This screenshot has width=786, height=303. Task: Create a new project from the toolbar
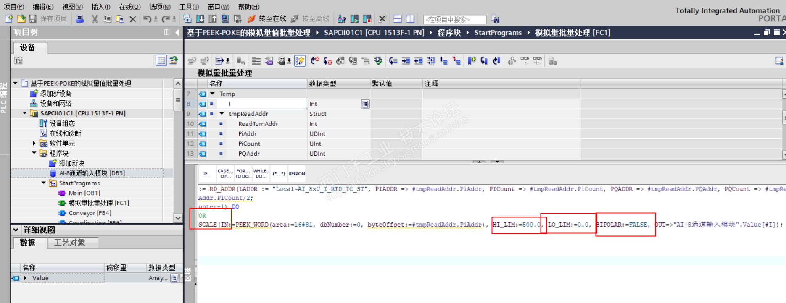9,19
